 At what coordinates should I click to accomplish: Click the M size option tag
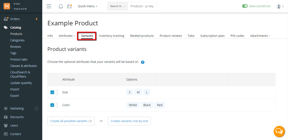click(138, 92)
